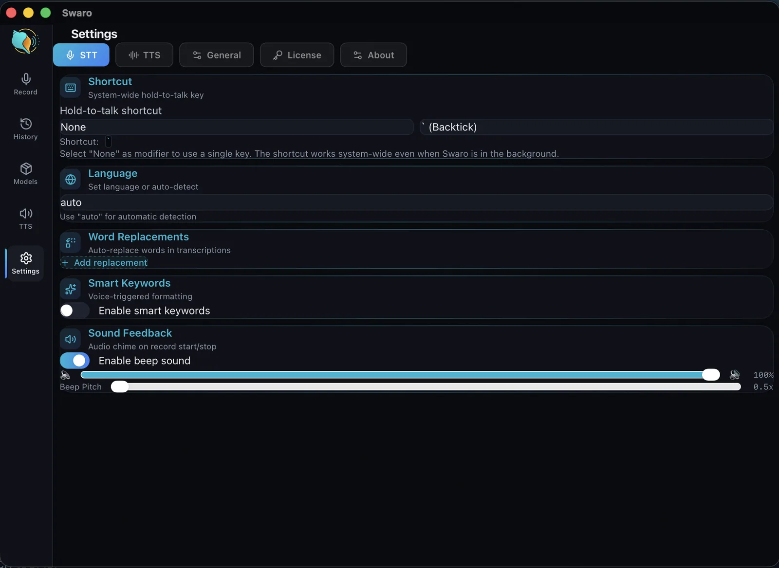Viewport: 779px width, 568px height.
Task: Click the keyboard icon beside Shortcut
Action: 71,88
